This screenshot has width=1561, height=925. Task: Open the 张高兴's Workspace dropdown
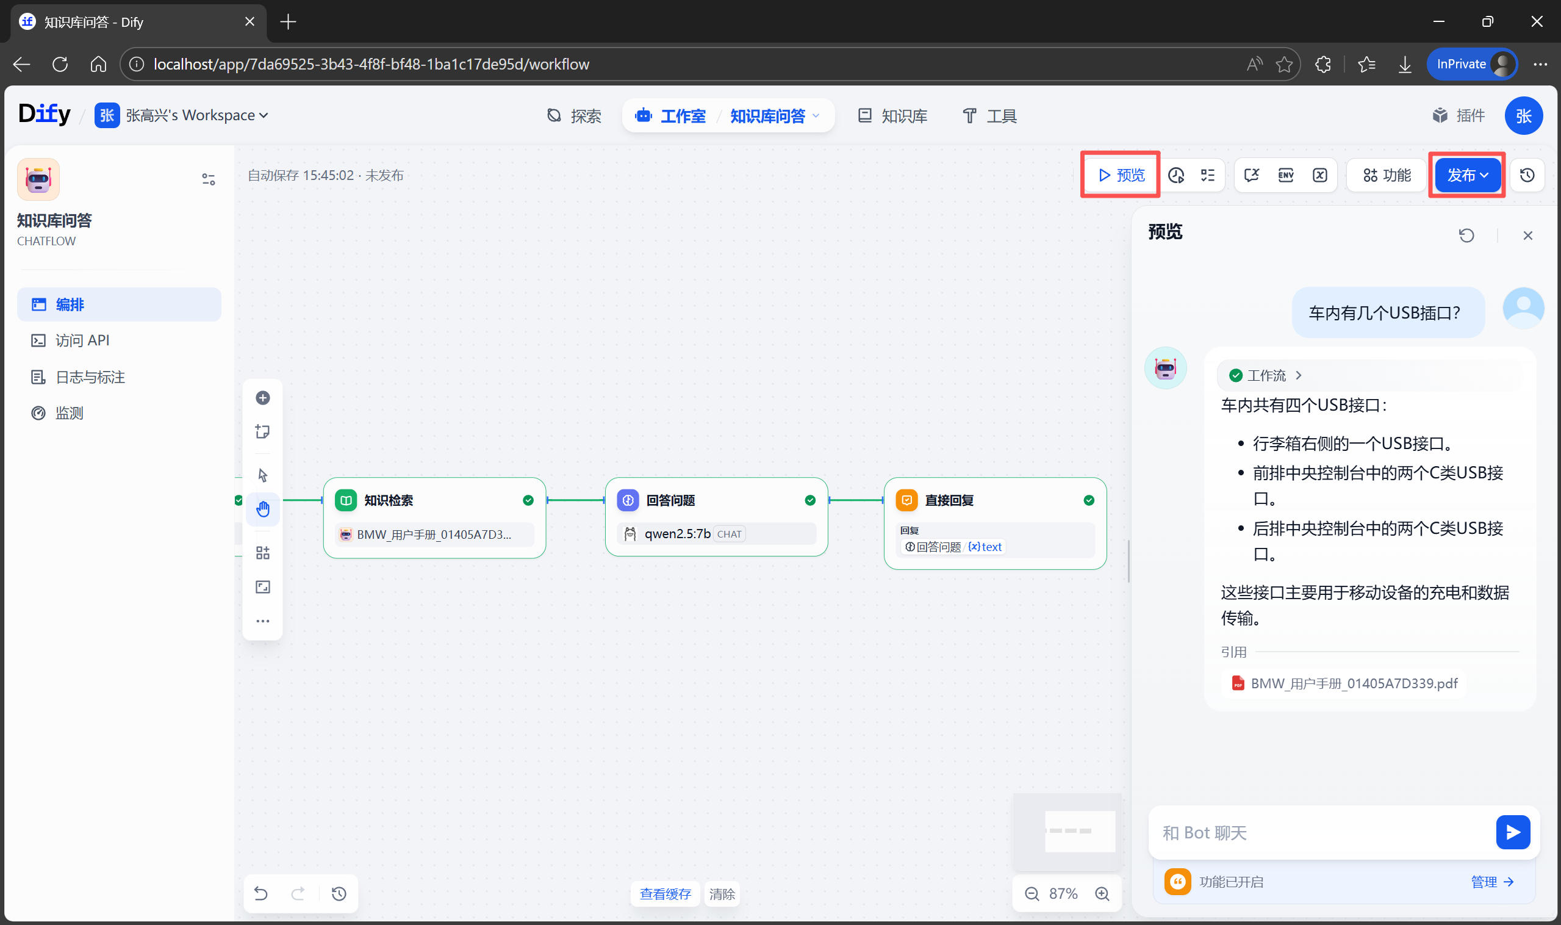(195, 115)
